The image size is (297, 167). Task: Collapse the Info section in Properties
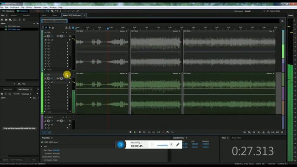point(42,147)
